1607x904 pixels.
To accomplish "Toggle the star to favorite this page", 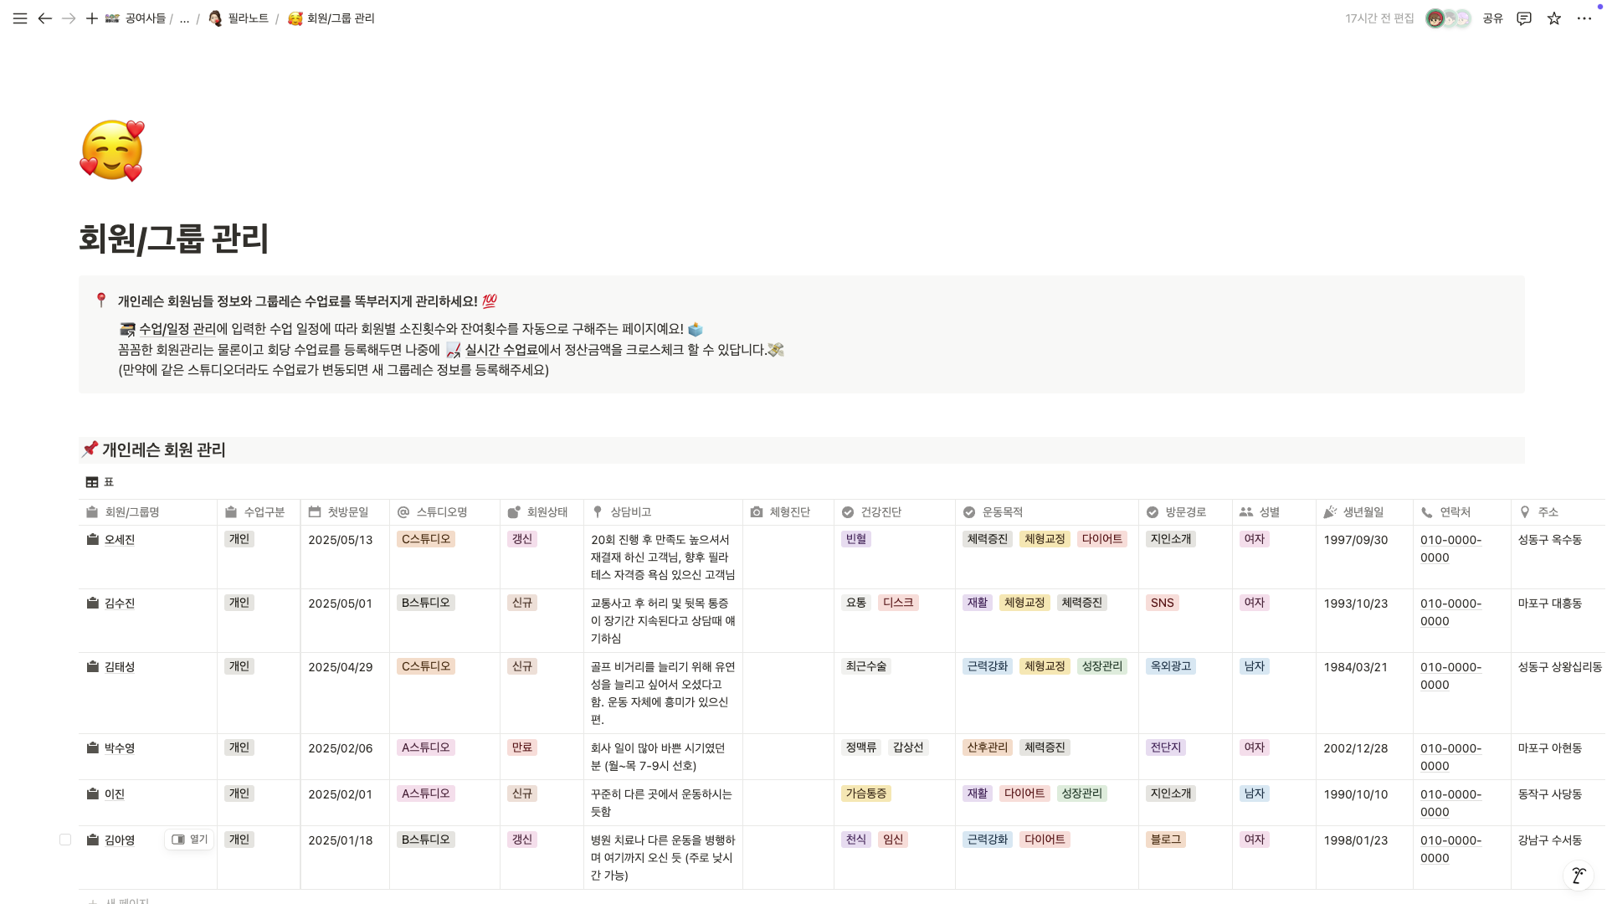I will point(1554,18).
